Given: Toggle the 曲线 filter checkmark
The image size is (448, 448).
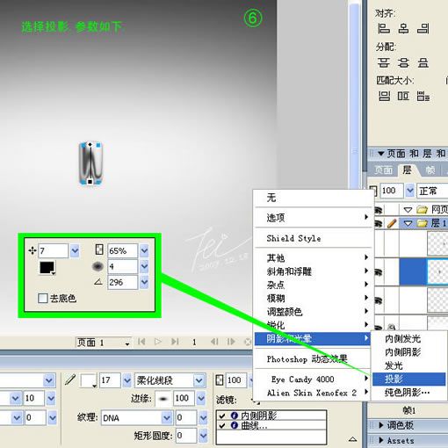Looking at the screenshot, I should 222,425.
